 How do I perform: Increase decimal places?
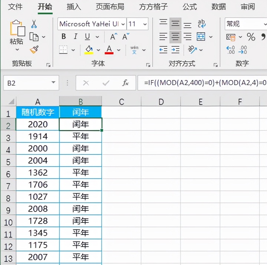[231, 50]
